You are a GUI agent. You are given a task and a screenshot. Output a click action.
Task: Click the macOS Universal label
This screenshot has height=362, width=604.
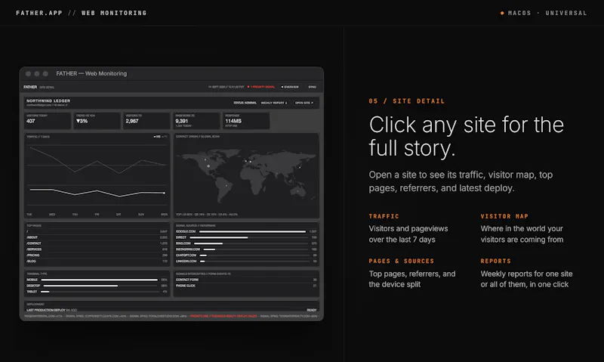tap(544, 13)
